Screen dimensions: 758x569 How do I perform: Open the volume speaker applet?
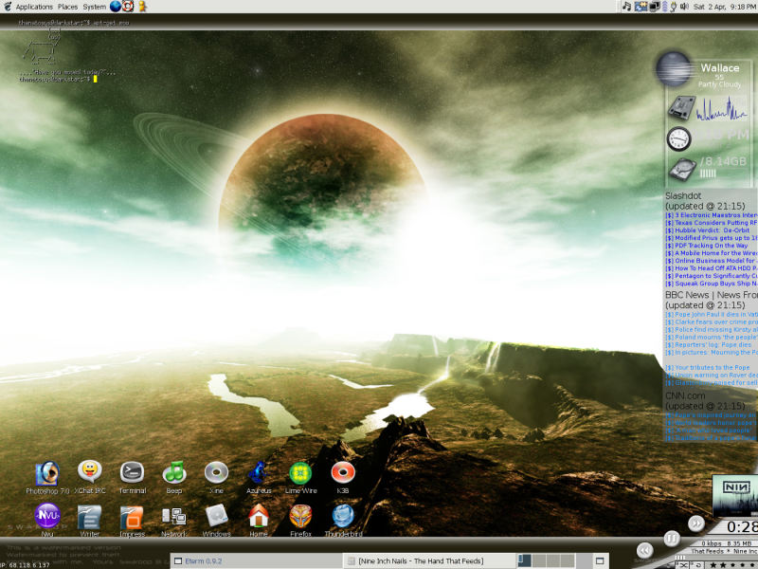(684, 7)
